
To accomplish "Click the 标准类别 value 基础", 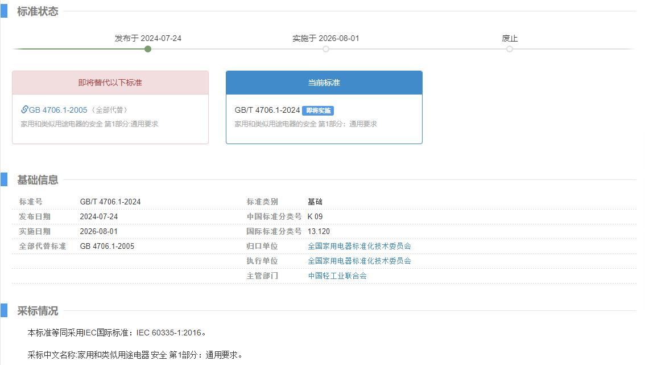I will tap(315, 202).
